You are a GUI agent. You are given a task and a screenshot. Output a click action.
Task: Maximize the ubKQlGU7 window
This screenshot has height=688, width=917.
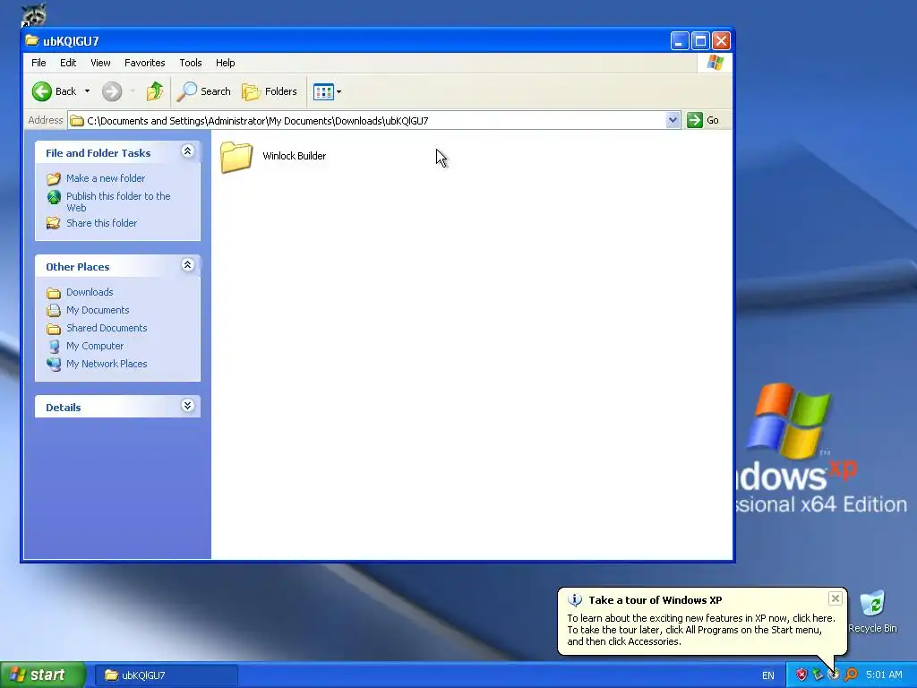[x=700, y=41]
